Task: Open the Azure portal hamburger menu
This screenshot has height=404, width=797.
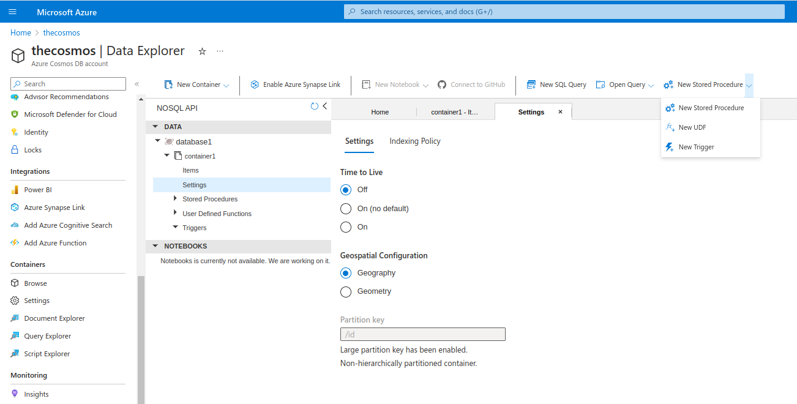Action: 12,12
